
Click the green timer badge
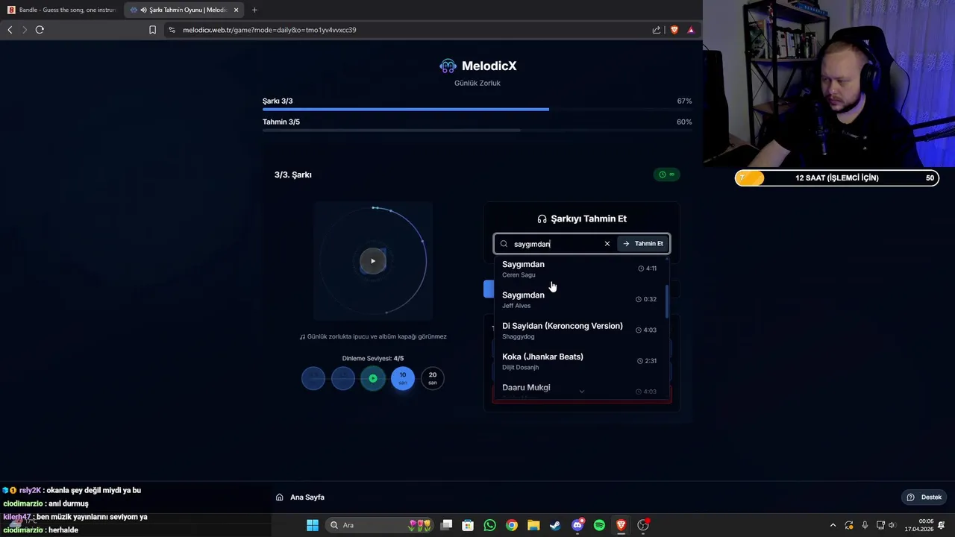(x=667, y=175)
